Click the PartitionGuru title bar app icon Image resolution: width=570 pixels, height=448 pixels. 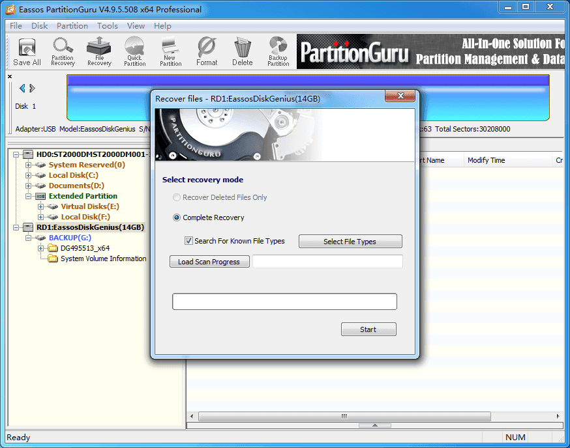(x=10, y=9)
